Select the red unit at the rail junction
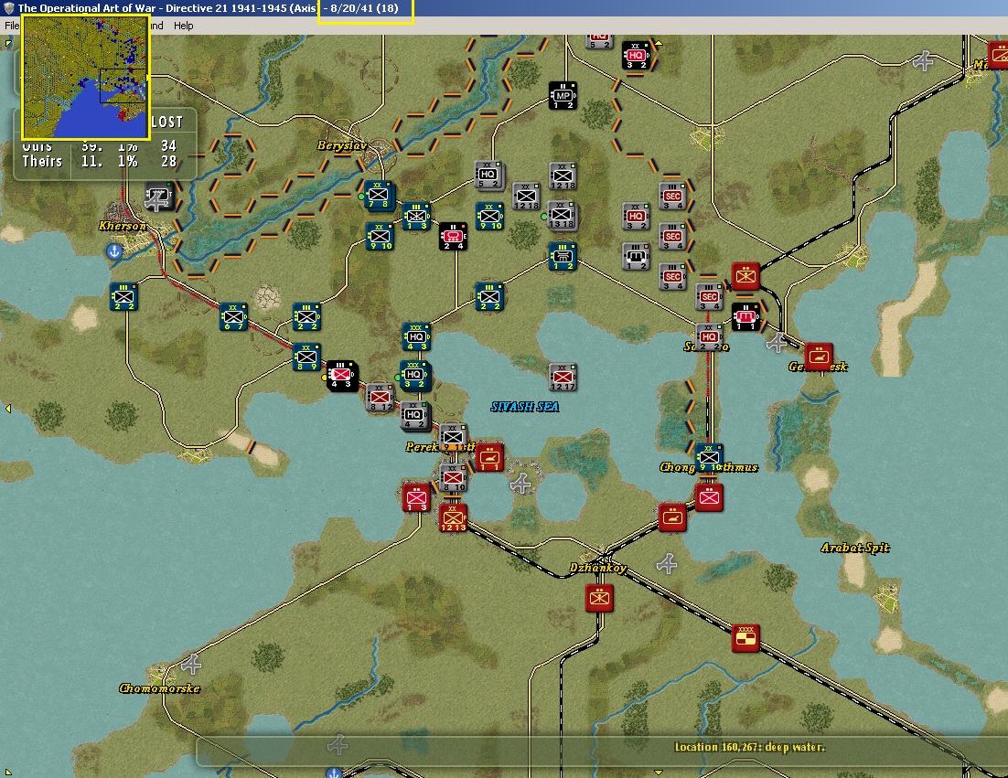 tap(745, 276)
